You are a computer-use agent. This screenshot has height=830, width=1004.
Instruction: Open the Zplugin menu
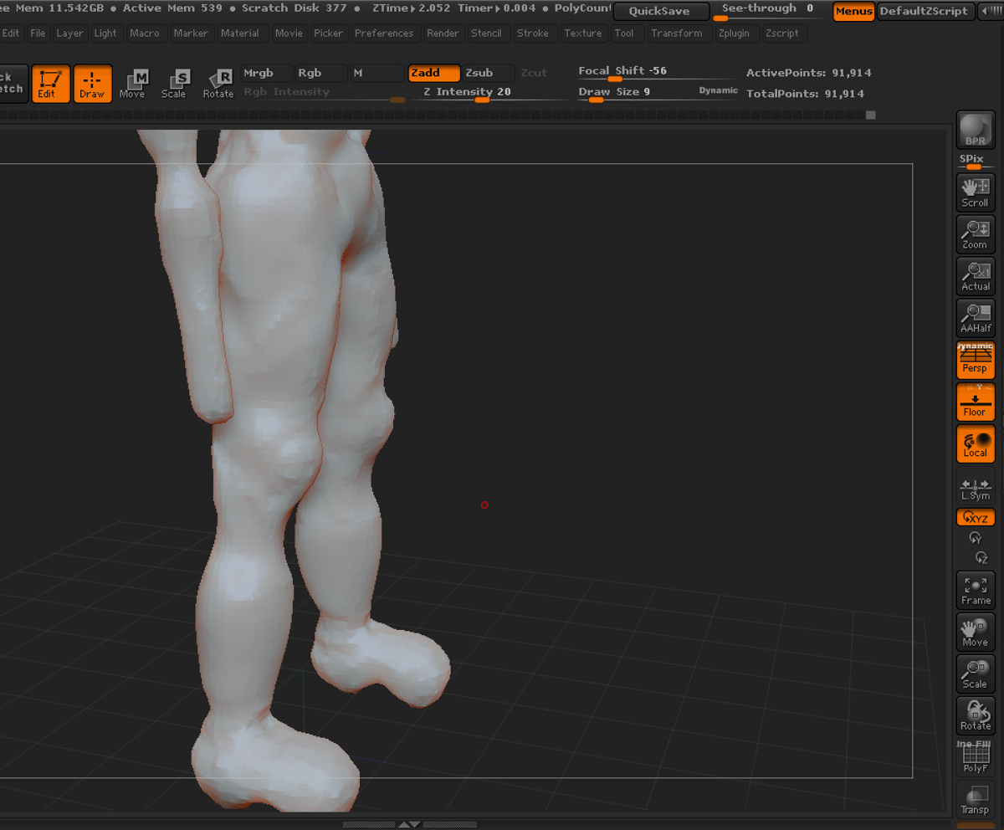[734, 33]
